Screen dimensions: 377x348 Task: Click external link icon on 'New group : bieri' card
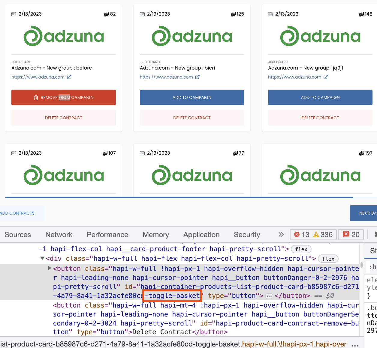tap(198, 77)
